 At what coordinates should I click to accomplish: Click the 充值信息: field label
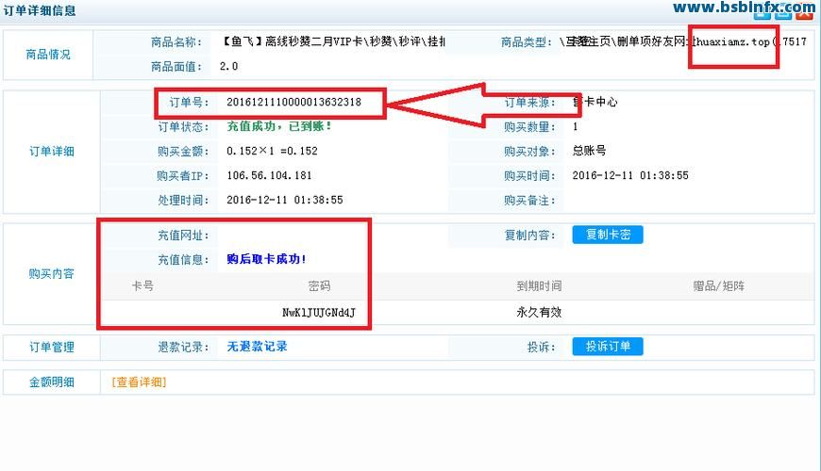(x=183, y=259)
